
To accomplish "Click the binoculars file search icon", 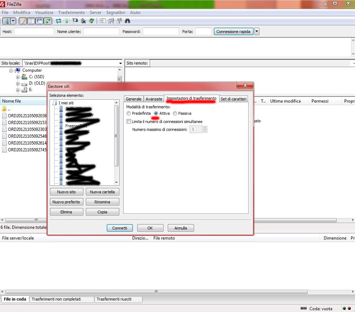I will tap(128, 21).
